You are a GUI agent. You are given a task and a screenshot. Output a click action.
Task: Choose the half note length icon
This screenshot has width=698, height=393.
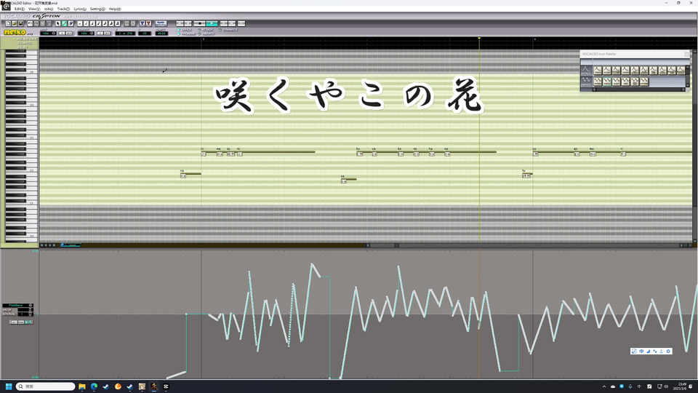[x=86, y=23]
